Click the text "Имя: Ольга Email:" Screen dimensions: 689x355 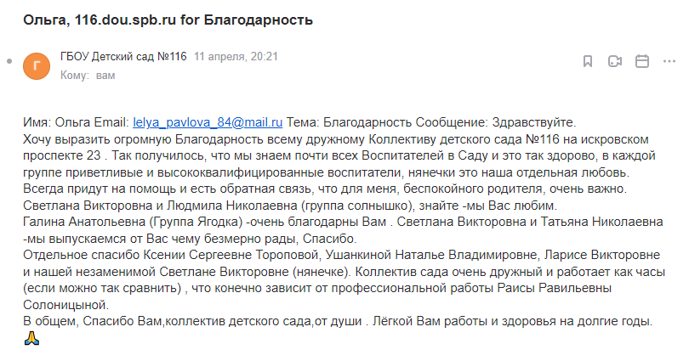point(76,122)
